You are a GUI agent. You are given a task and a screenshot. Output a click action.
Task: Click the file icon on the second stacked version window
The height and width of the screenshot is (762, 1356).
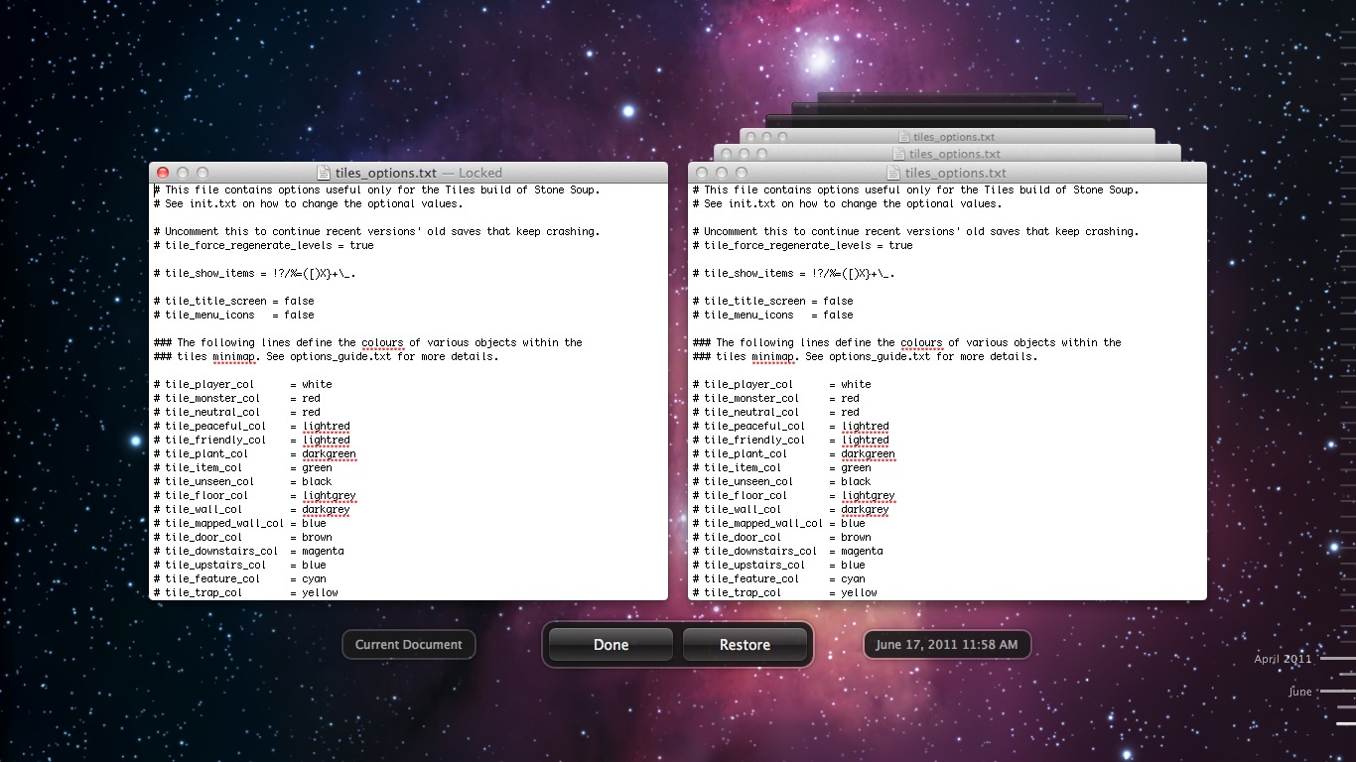898,154
